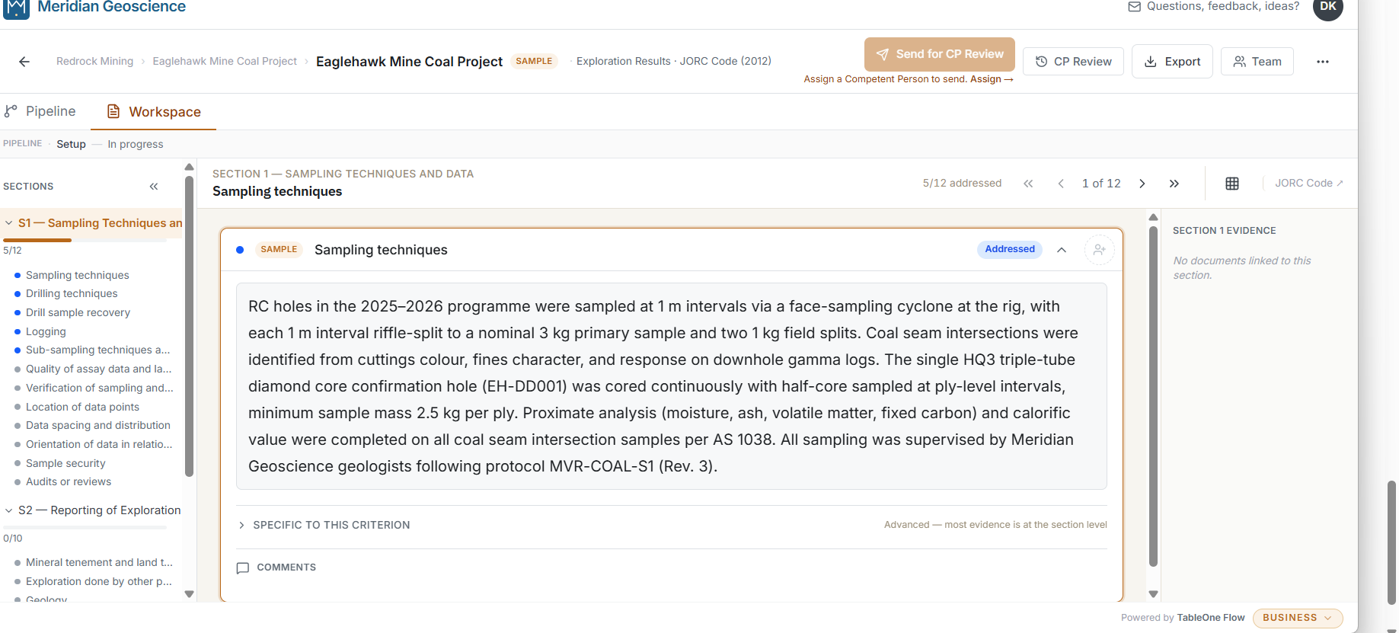Open the more options ellipsis menu
The width and height of the screenshot is (1399, 633).
click(x=1322, y=62)
